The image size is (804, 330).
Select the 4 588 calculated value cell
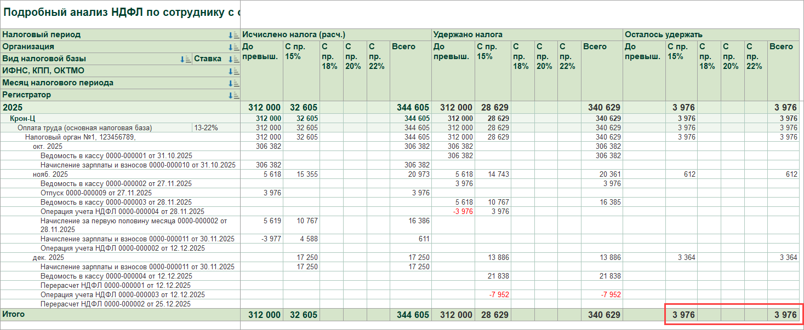click(x=301, y=239)
